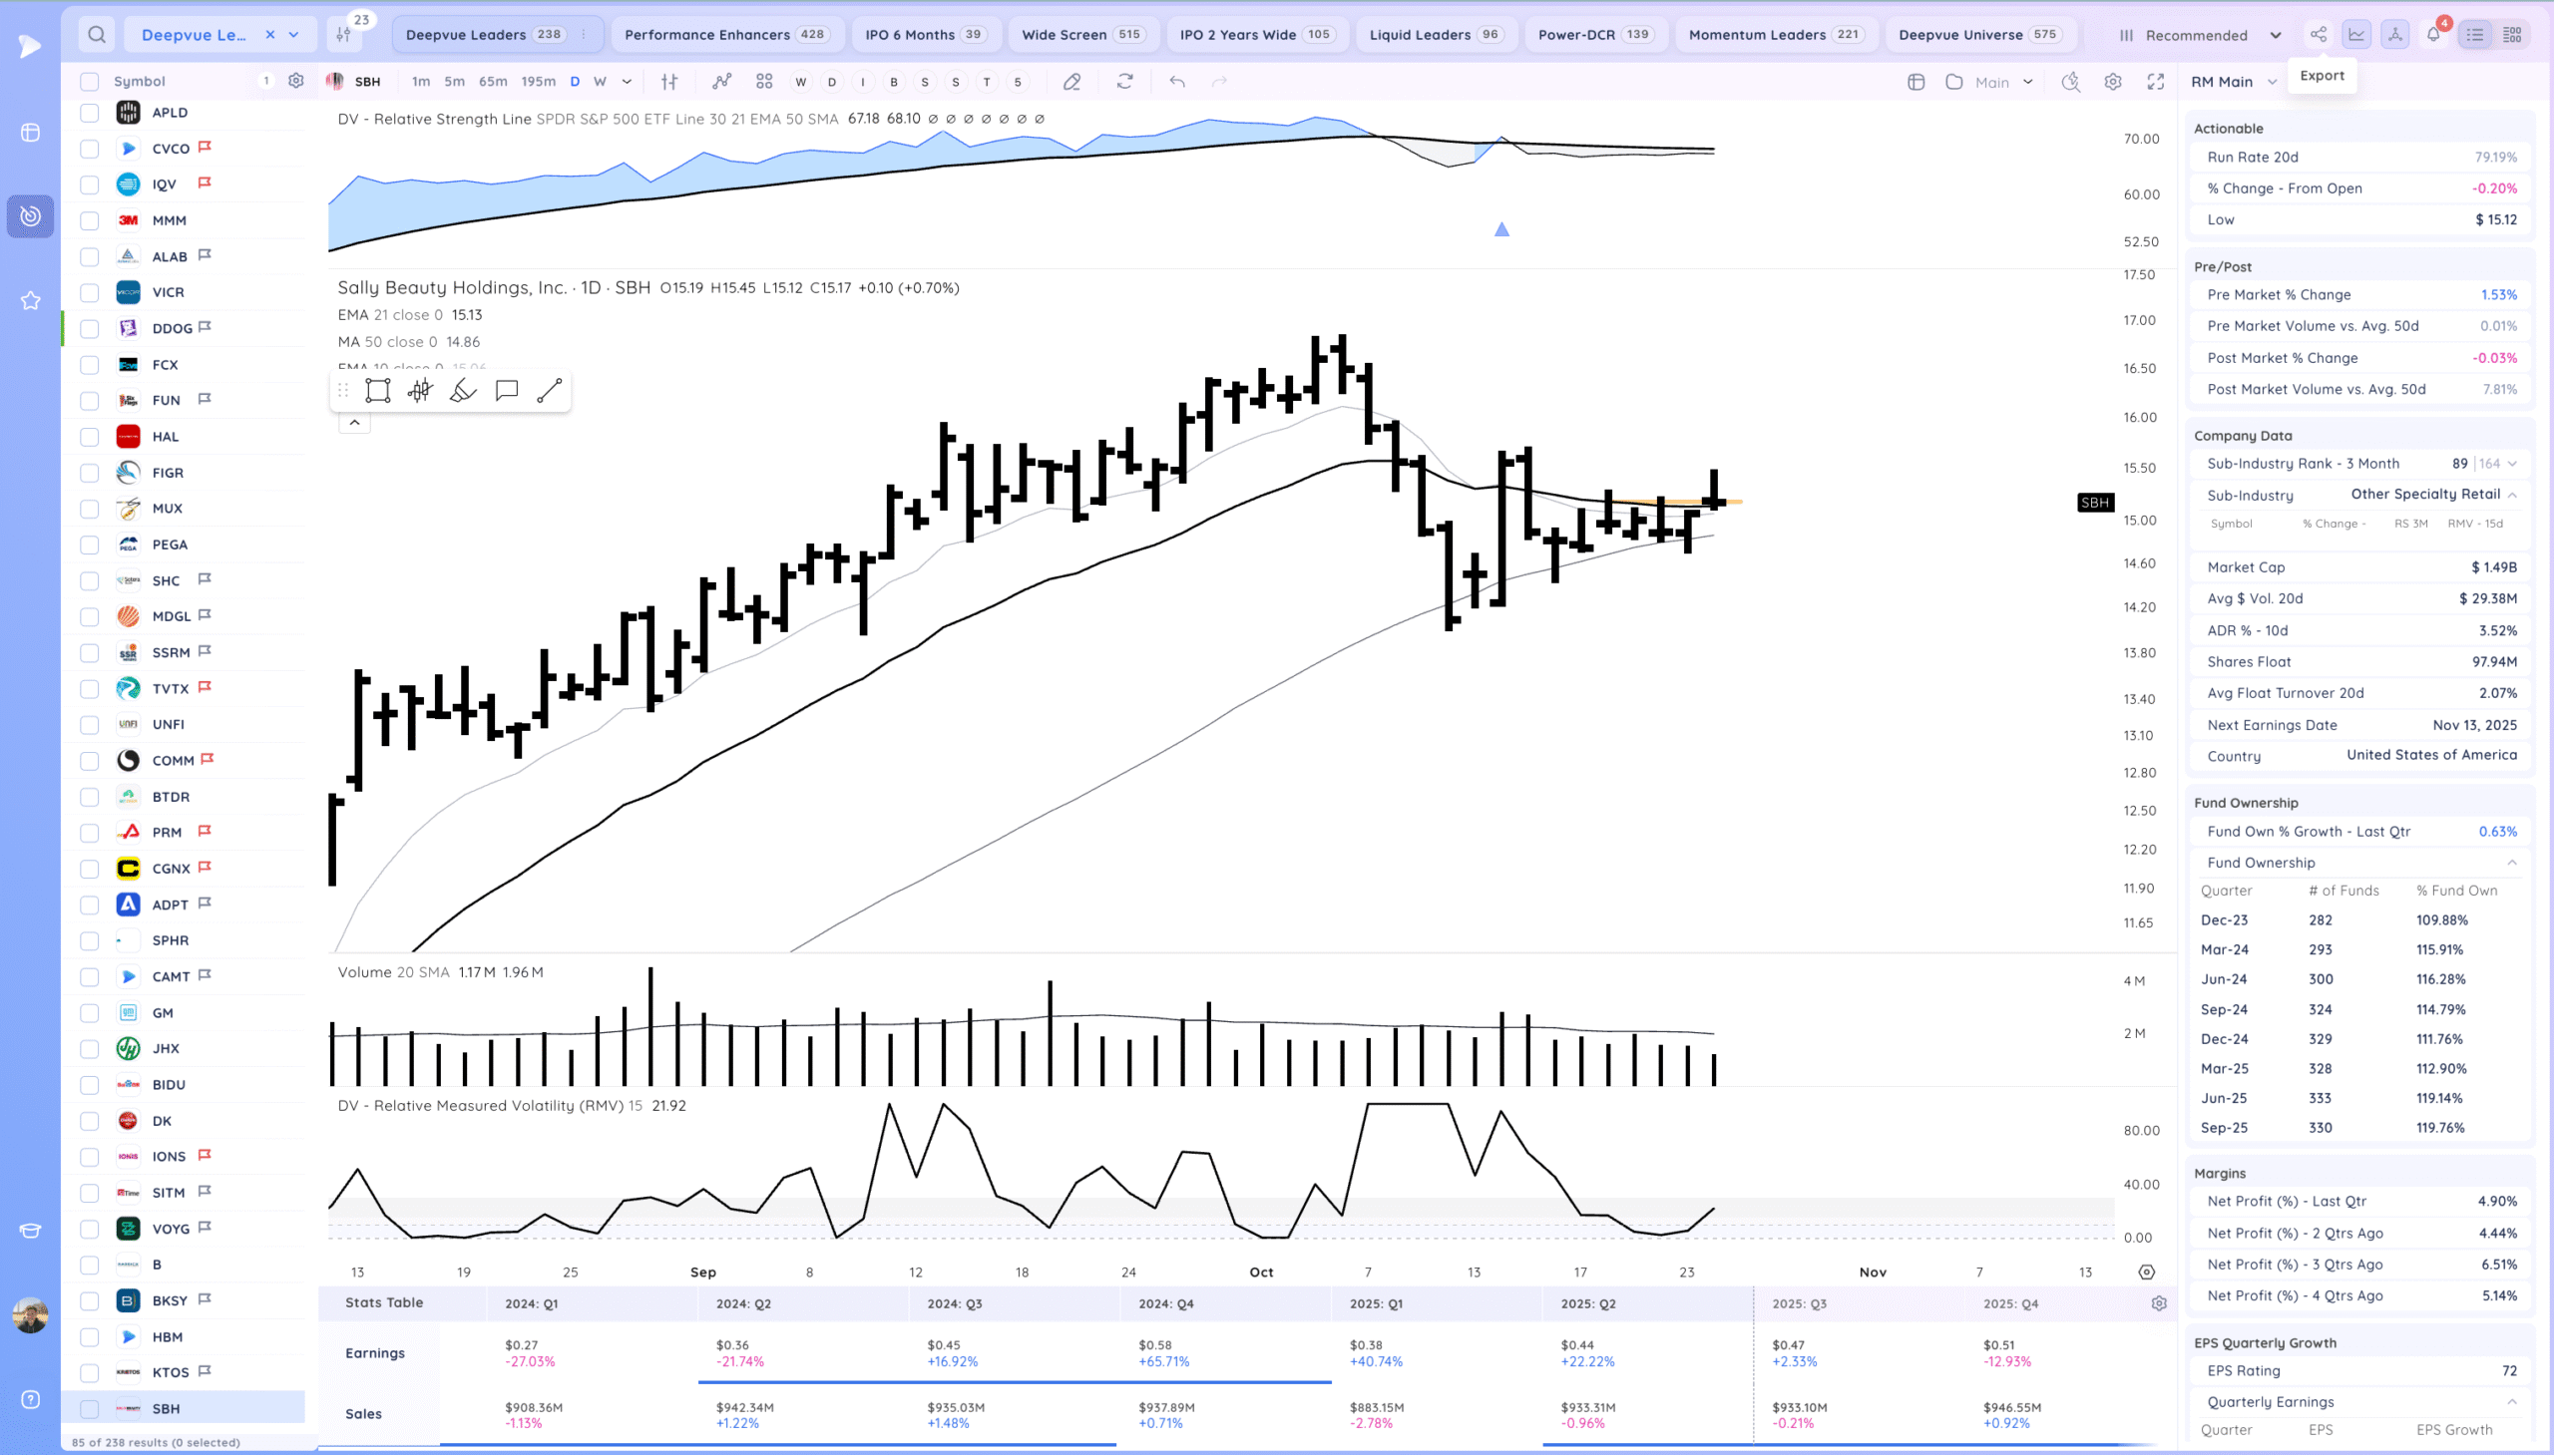Viewport: 2554px width, 1455px height.
Task: Select the rectangle drawing tool
Action: [377, 391]
